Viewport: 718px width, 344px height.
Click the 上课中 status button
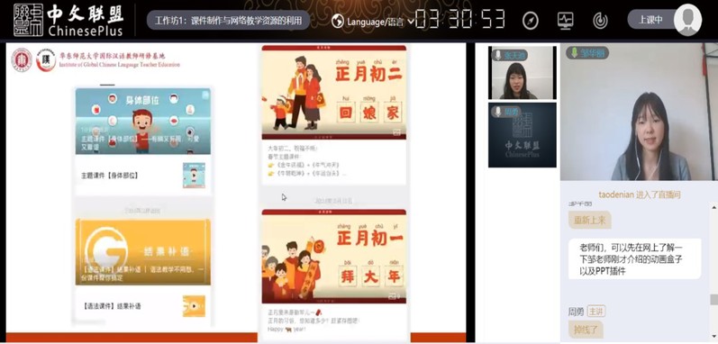pos(650,20)
